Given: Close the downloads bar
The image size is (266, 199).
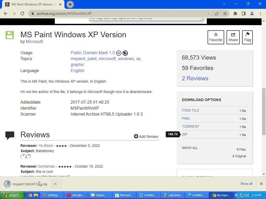Looking at the screenshot, I should 261,184.
